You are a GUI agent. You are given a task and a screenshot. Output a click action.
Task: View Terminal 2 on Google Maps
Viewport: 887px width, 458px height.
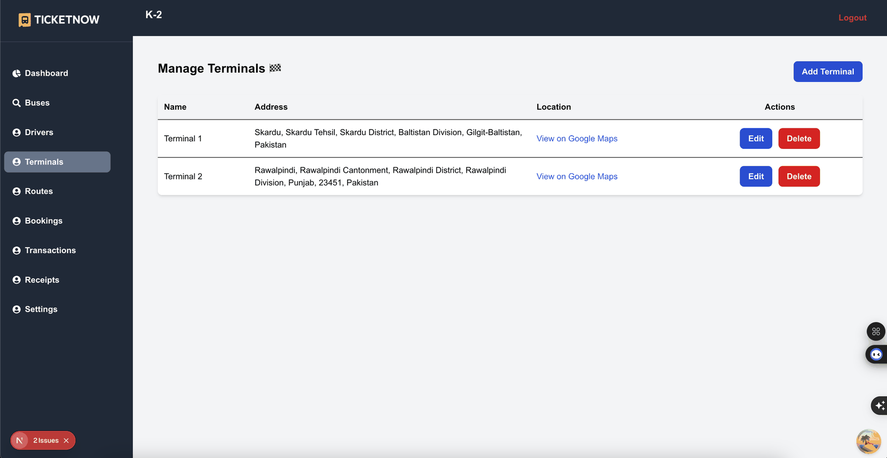(577, 176)
